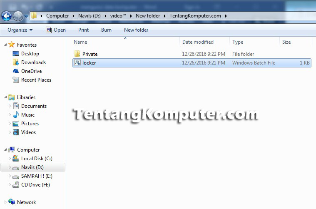
Task: Expand the Music library
Action: (10, 114)
